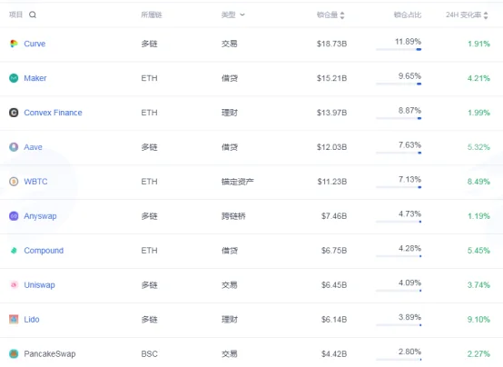The image size is (503, 367).
Task: Click the 8.49% change for WBTC
Action: coord(478,182)
